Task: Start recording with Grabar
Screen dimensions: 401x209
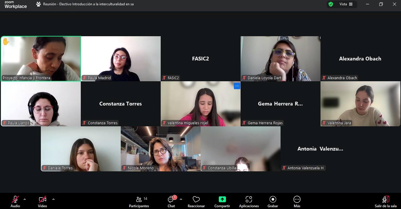Action: pos(273,201)
